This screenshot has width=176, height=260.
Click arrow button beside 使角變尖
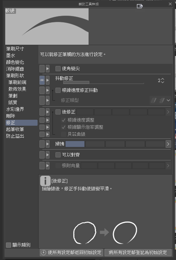(48, 69)
